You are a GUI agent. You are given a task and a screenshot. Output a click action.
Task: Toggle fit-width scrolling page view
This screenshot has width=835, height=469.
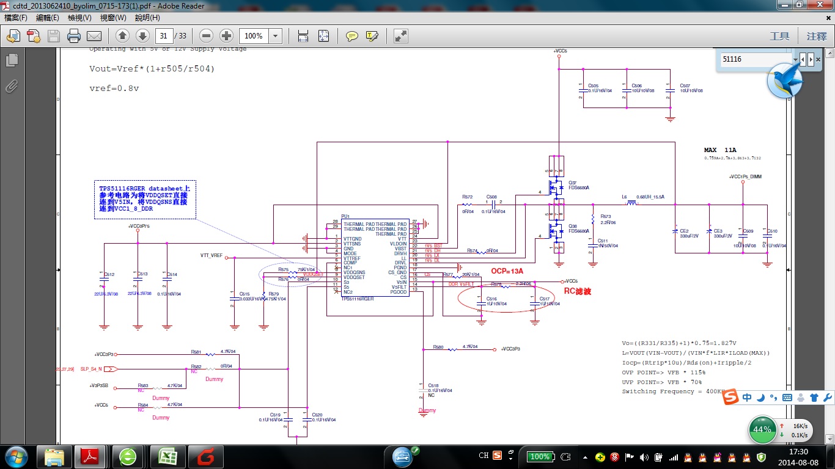[303, 36]
